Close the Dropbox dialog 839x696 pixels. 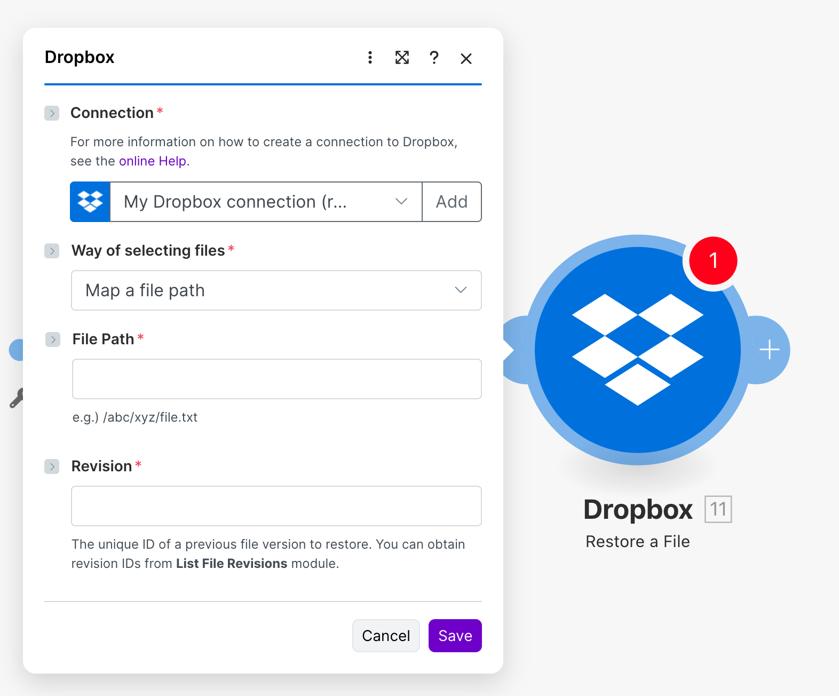tap(466, 58)
